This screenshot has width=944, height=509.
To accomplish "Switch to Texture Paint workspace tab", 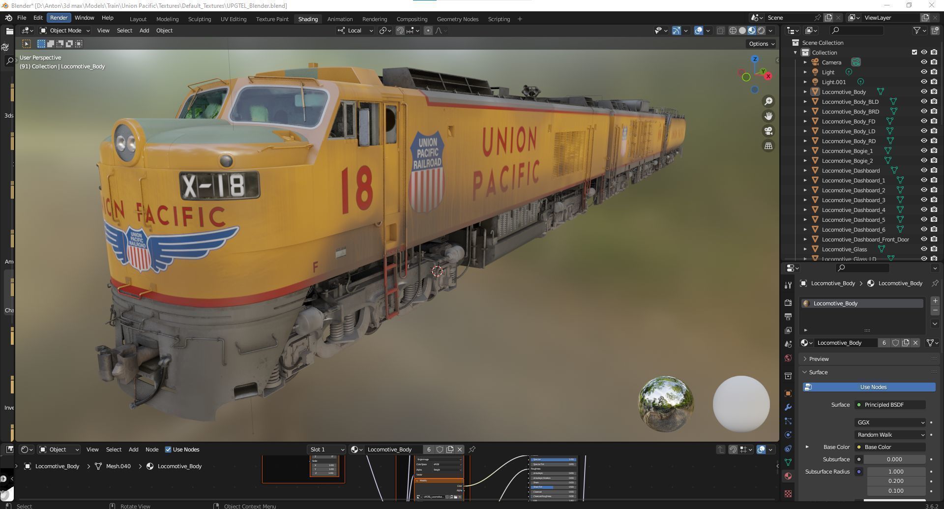I will [272, 19].
